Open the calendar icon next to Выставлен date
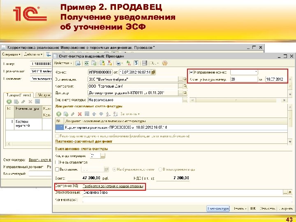Image resolution: width=296 pixels, height=222 pixels. pos(106,169)
